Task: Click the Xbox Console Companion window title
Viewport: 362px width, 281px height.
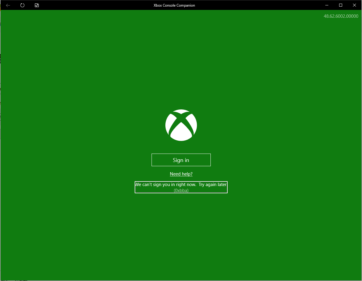Action: point(174,5)
